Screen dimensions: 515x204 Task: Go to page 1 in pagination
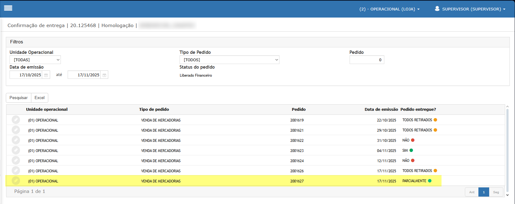(x=484, y=192)
